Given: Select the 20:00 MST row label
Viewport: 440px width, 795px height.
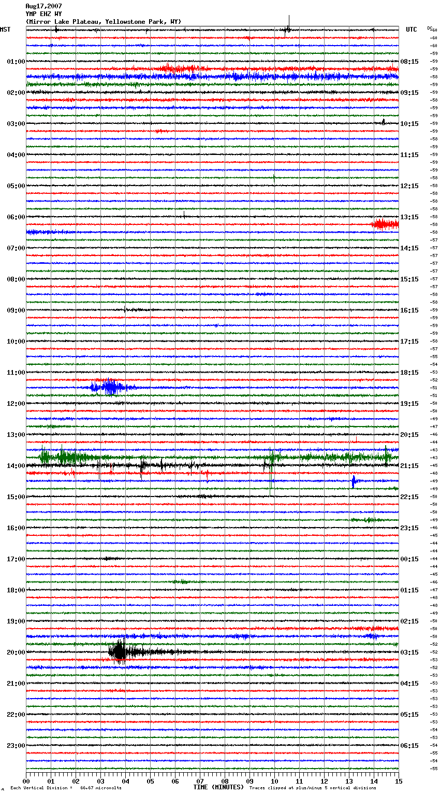Looking at the screenshot, I should 16,652.
